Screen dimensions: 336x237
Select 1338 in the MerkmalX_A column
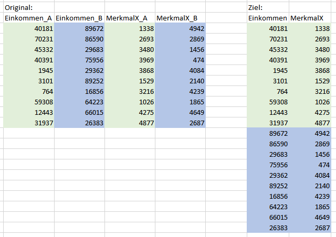[x=130, y=28]
